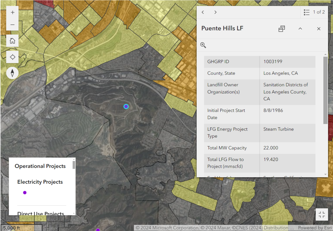Click the Home default extent icon
Image resolution: width=333 pixels, height=231 pixels.
click(x=12, y=40)
